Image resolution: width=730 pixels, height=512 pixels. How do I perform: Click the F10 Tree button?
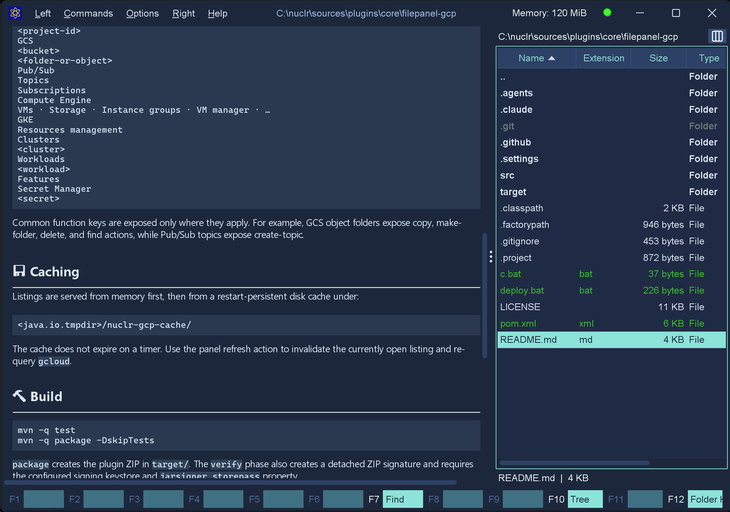pos(585,499)
